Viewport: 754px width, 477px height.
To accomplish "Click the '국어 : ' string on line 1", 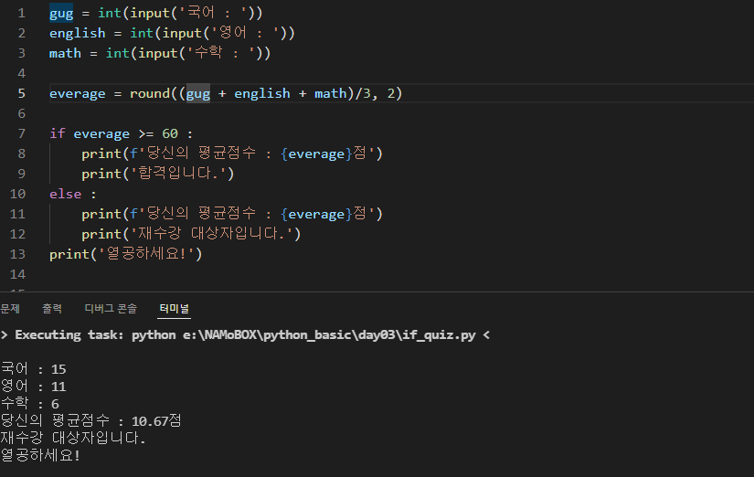I will point(215,13).
